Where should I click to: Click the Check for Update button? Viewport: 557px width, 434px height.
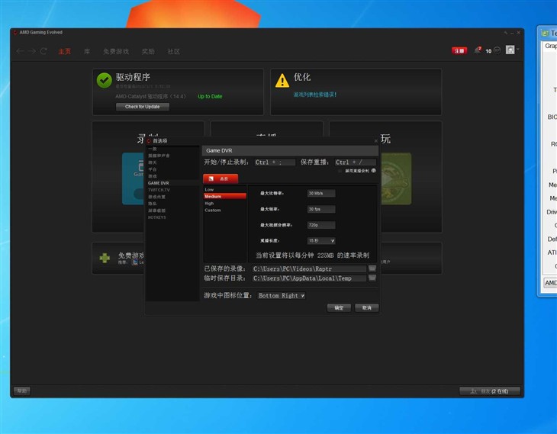(x=143, y=107)
